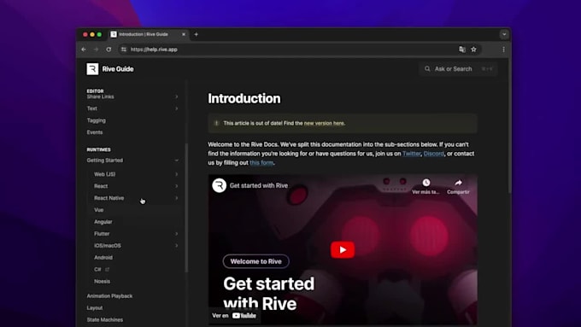Click the video title Get started with Rive
Viewport: 581px width, 327px height.
[x=259, y=185]
